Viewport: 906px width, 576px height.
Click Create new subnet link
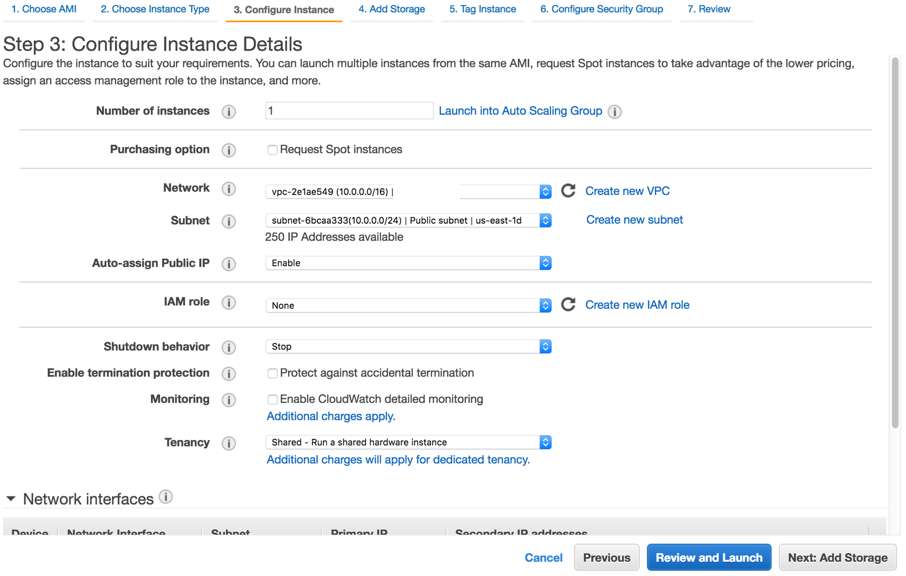(634, 220)
